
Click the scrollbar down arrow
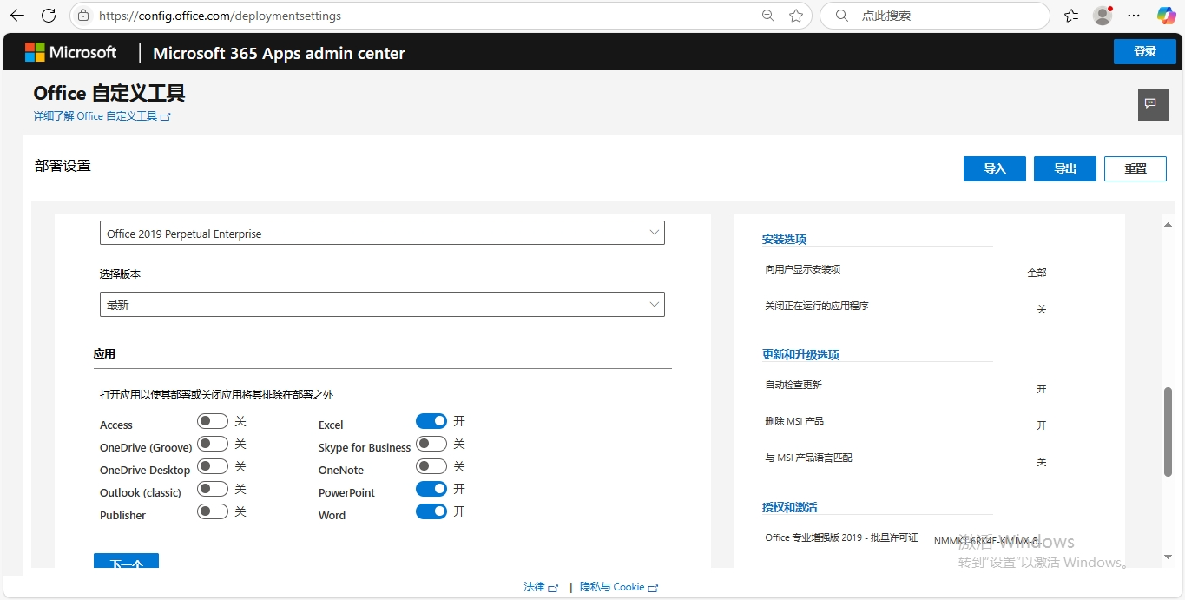pos(1168,557)
